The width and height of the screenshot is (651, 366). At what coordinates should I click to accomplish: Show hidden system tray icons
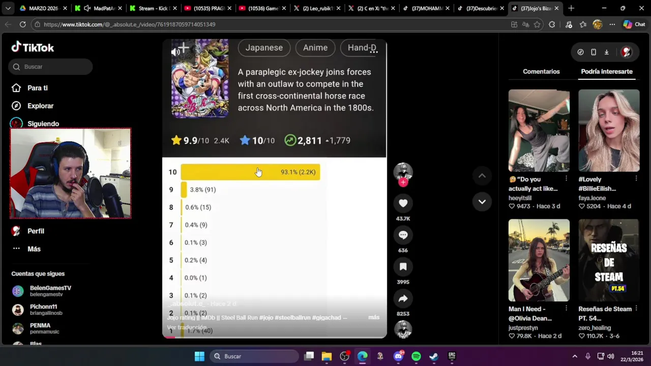pos(575,356)
